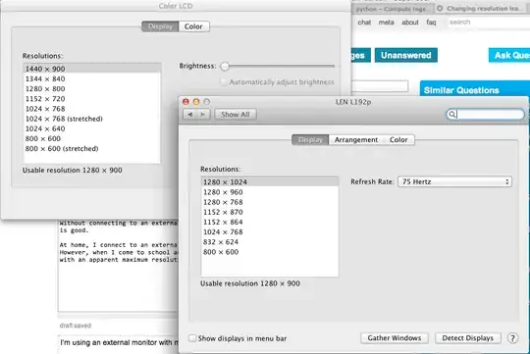Select 800 × 600 non-stretched in Color LCD
This screenshot has width=530, height=354.
coord(92,138)
